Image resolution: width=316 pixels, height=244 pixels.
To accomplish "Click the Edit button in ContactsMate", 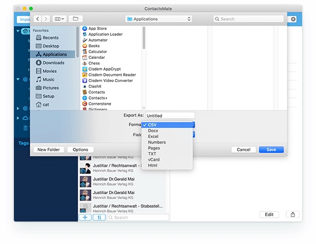I will pyautogui.click(x=269, y=215).
